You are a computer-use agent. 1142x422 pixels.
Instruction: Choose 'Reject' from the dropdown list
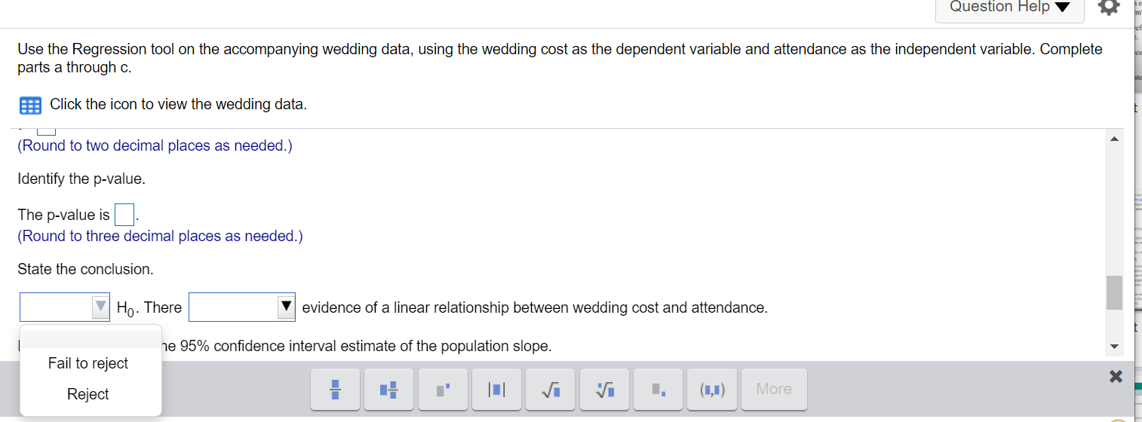tap(88, 394)
